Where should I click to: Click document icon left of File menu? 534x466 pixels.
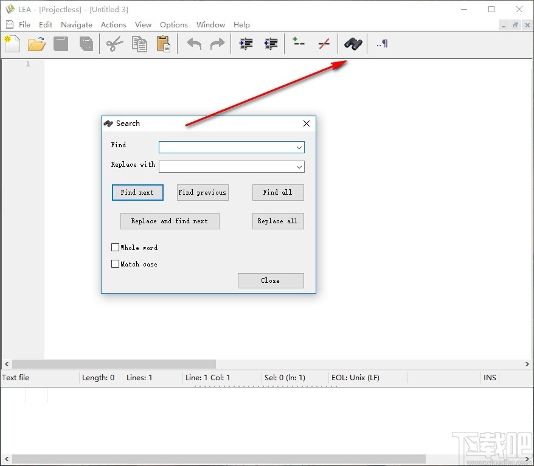pos(10,24)
